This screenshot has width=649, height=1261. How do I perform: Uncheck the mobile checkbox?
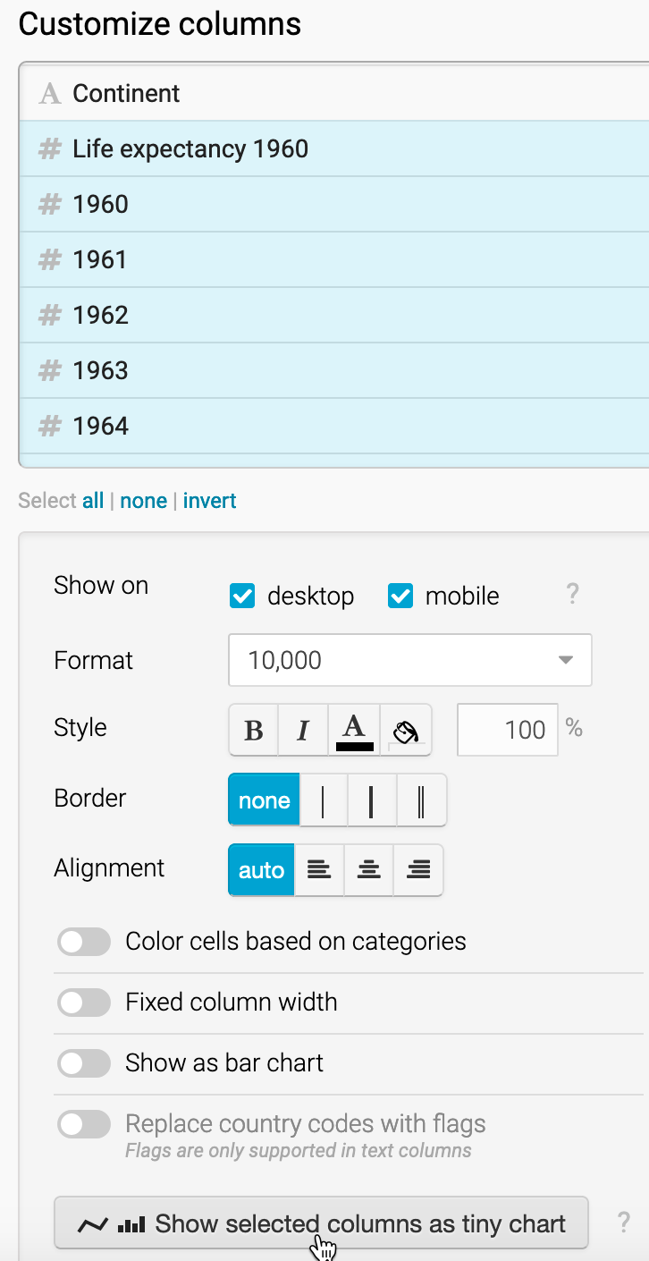pyautogui.click(x=400, y=596)
